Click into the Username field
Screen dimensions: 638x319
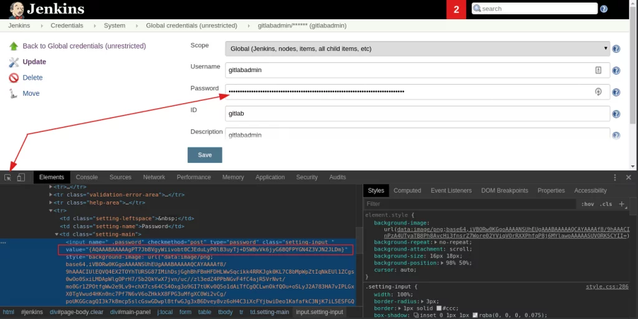tap(417, 70)
